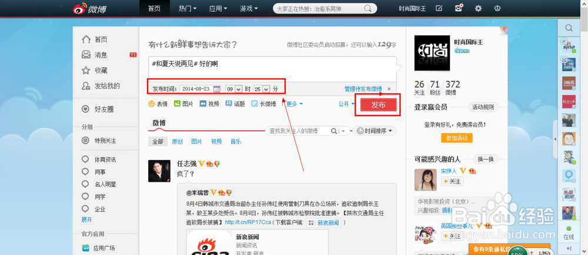The height and width of the screenshot is (255, 588).
Task: Refresh suggestions with 换一换
Action: coord(486,159)
